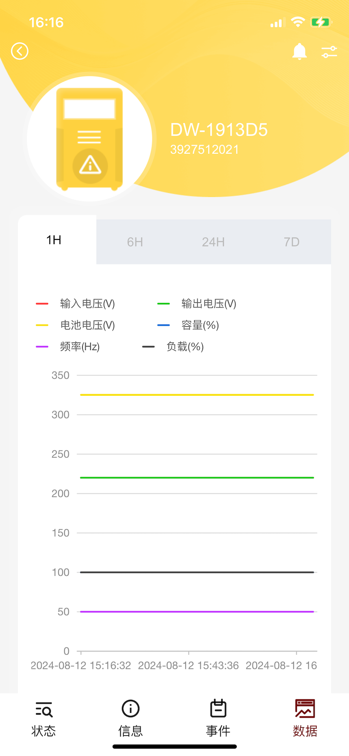Toggle the 电池电压(V) legend series
The width and height of the screenshot is (349, 756).
[87, 325]
